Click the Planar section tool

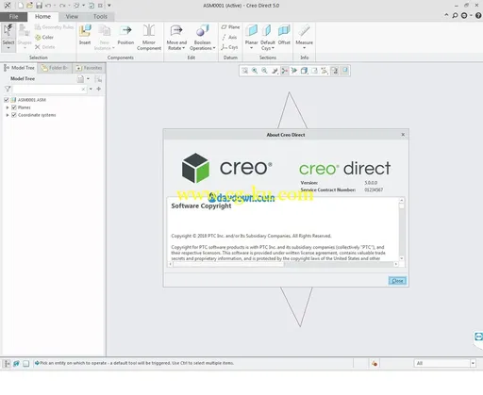[251, 35]
